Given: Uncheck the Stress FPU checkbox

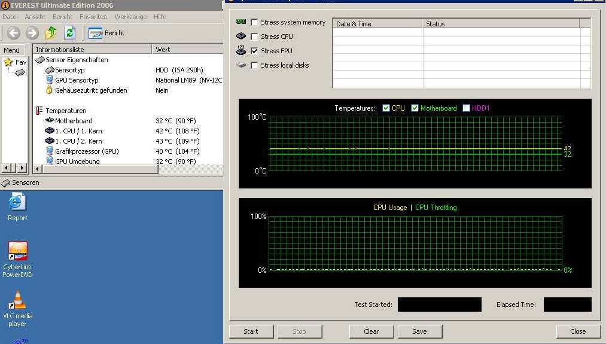Looking at the screenshot, I should [x=254, y=51].
